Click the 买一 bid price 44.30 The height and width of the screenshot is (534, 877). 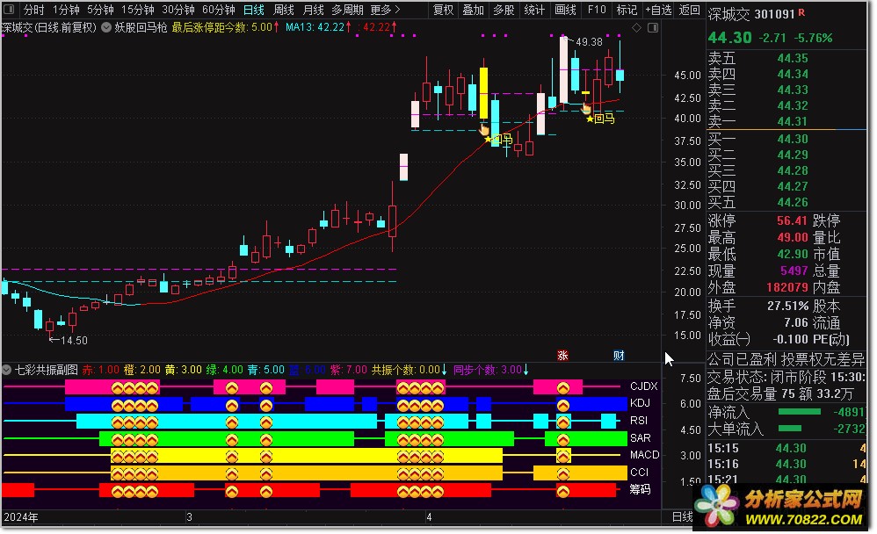coord(793,139)
